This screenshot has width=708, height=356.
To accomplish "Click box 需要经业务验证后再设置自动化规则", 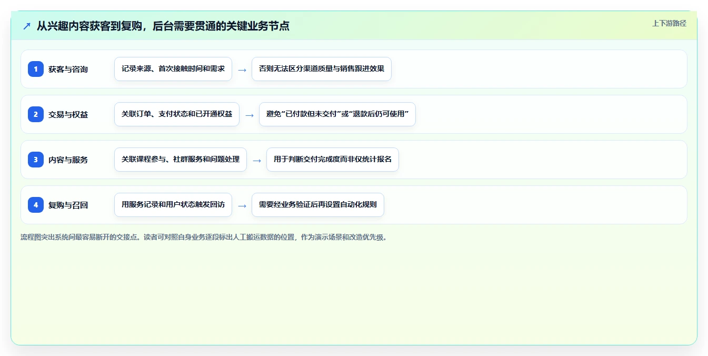I will [318, 205].
